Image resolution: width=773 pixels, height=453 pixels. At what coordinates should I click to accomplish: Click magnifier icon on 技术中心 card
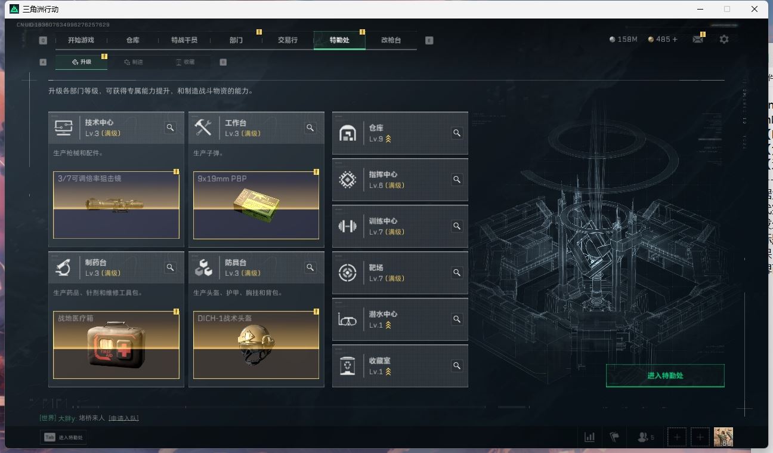(x=170, y=128)
